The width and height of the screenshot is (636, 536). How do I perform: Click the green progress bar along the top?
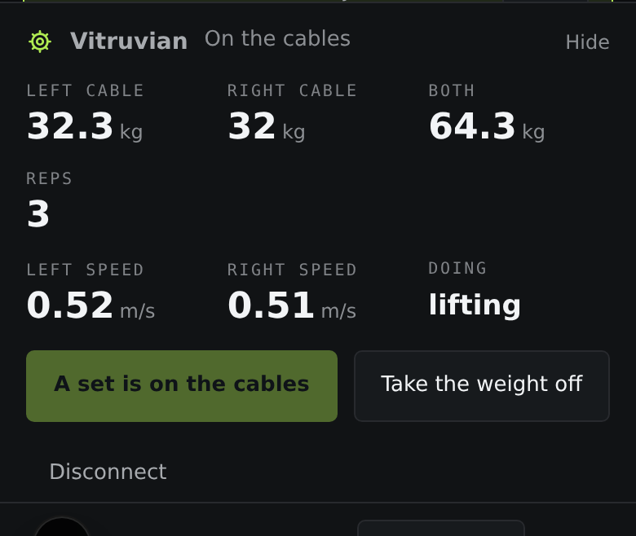(318, 1)
